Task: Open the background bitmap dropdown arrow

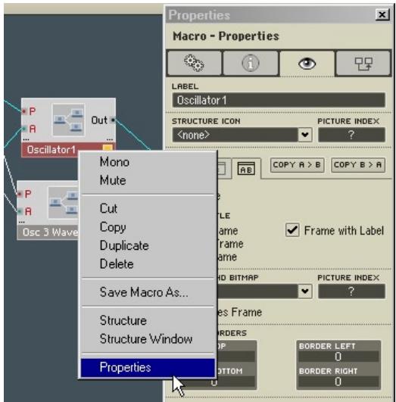Action: 305,291
